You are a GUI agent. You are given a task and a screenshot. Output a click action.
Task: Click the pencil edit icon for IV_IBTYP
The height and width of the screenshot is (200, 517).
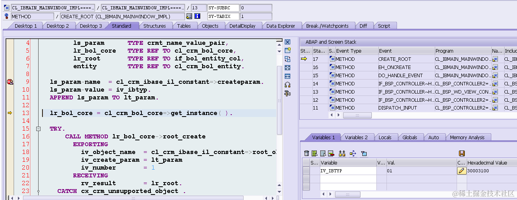click(x=462, y=171)
